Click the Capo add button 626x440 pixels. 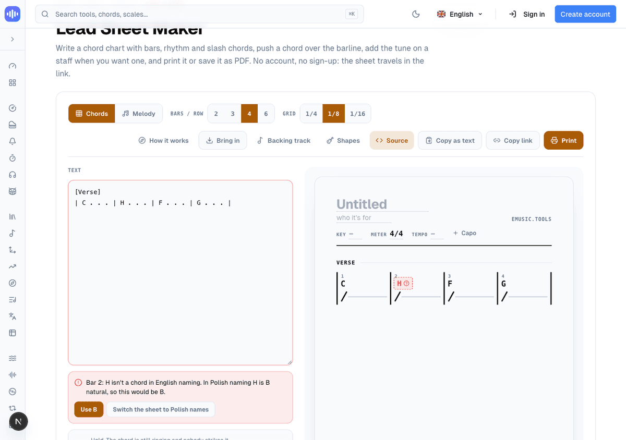[465, 233]
